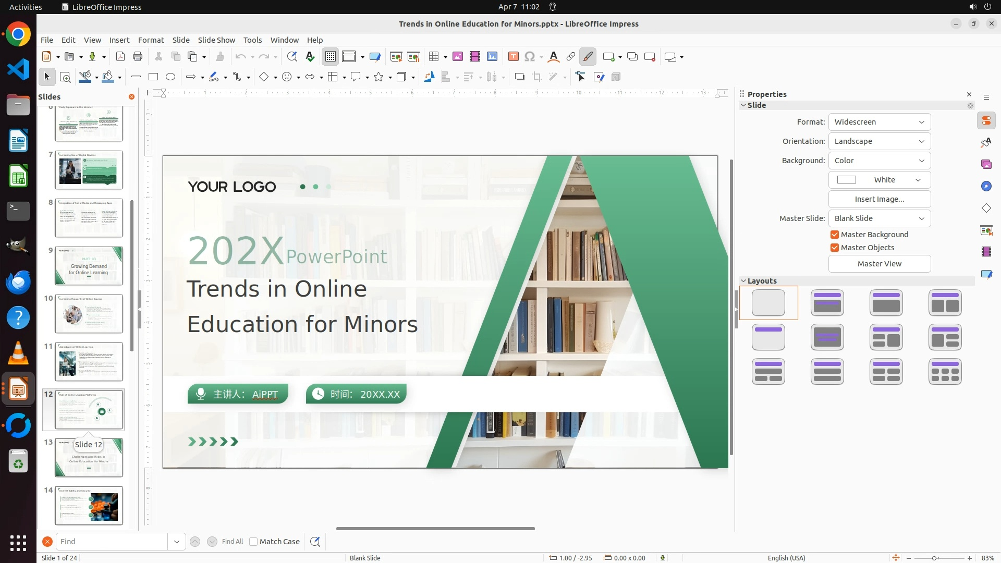Open the Slide Show menu
This screenshot has height=563, width=1001.
pos(216,40)
